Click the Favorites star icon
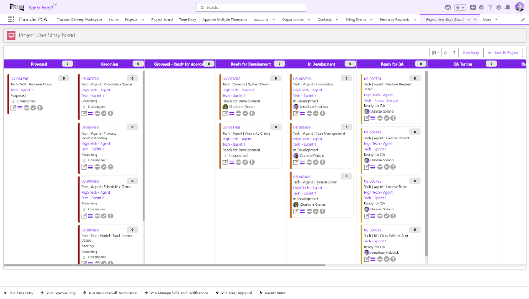The width and height of the screenshot is (529, 299). pyautogui.click(x=457, y=7)
